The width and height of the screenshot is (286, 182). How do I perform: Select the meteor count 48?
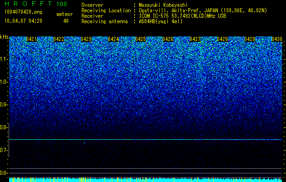click(x=66, y=21)
